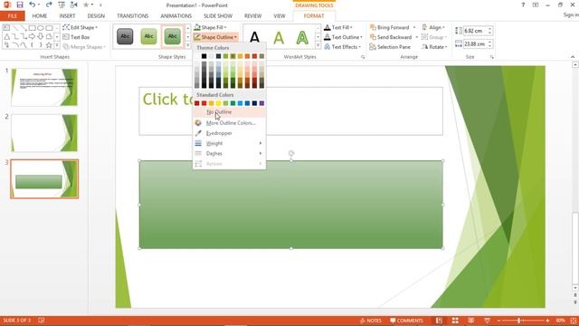The width and height of the screenshot is (579, 326).
Task: Click Bring Forward button
Action: click(390, 27)
